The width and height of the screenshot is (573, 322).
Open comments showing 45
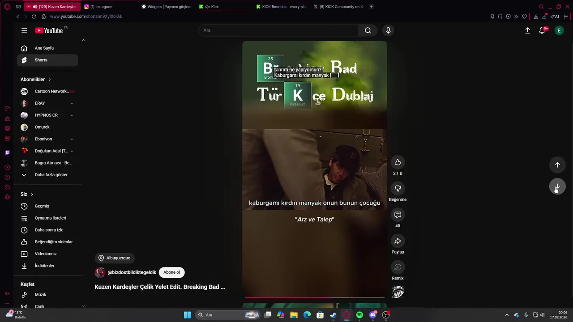[x=398, y=215]
